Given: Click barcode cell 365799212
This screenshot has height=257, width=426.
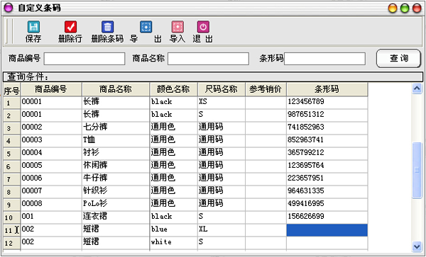Looking at the screenshot, I should 327,154.
